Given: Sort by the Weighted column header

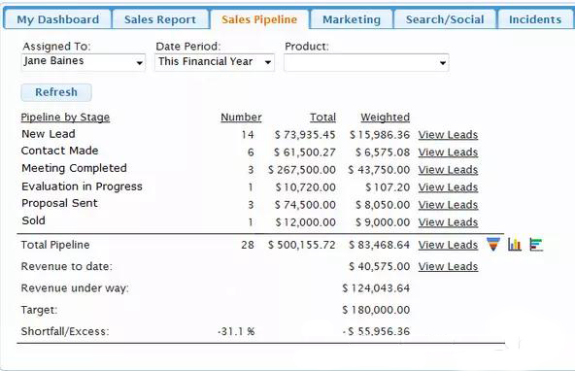Looking at the screenshot, I should [385, 118].
